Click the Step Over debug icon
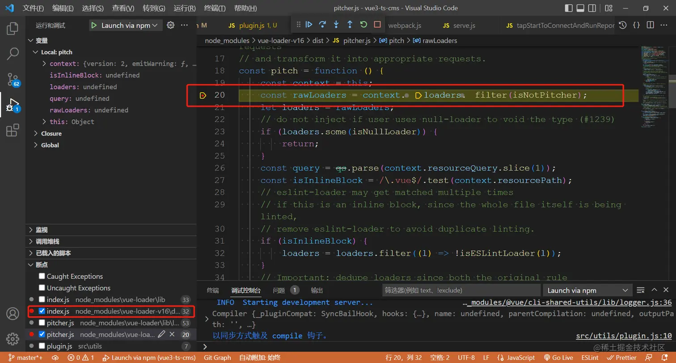Screen dimensions: 676x363 [322, 25]
